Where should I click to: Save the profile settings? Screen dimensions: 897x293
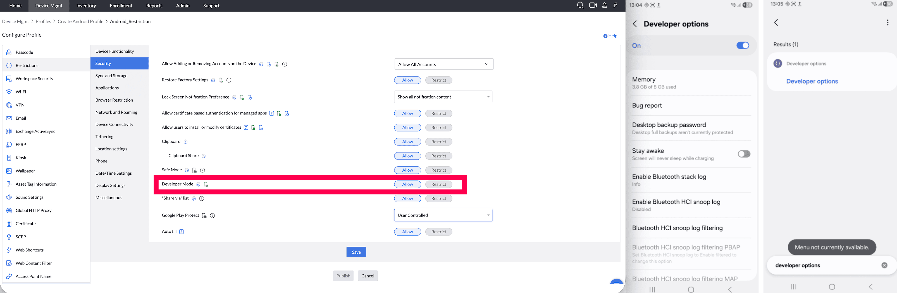tap(356, 252)
